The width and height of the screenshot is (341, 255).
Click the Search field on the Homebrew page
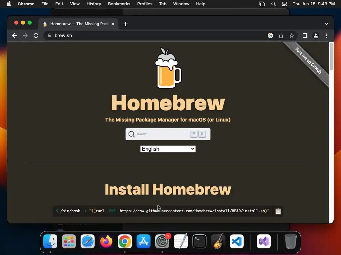(x=168, y=134)
